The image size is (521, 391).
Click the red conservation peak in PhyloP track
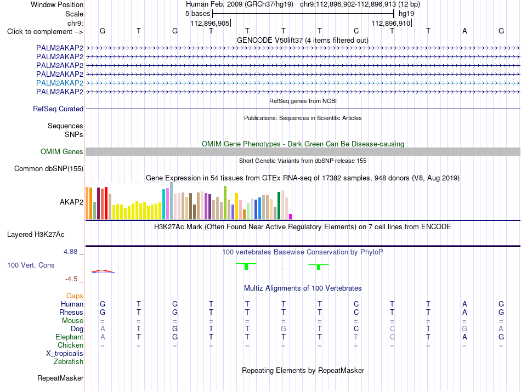click(103, 271)
